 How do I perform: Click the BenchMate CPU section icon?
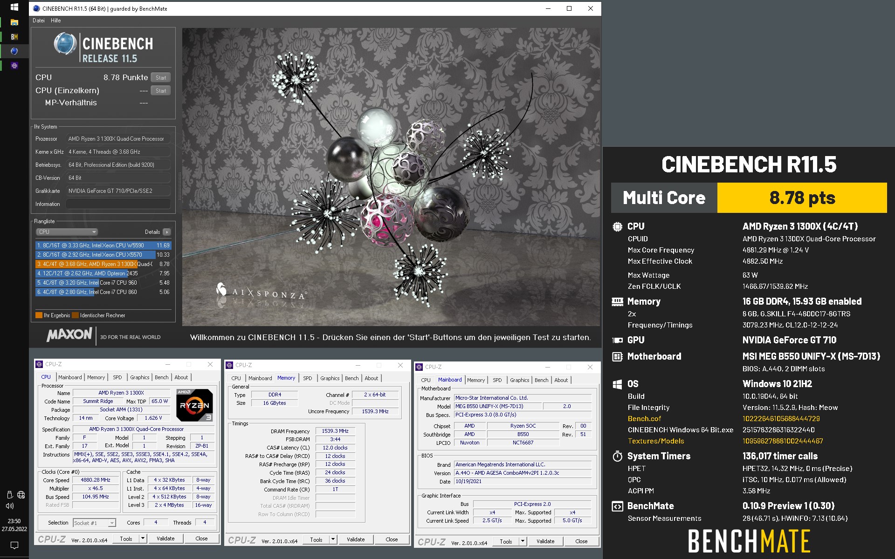coord(617,226)
